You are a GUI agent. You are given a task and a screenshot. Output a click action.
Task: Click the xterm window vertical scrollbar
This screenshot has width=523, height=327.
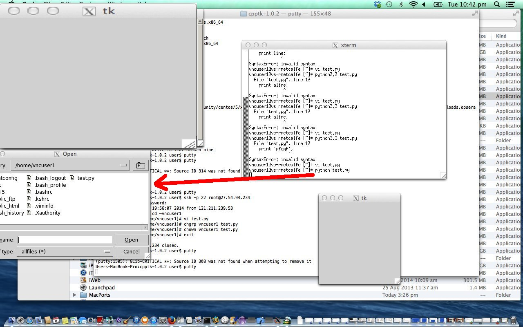coord(246,114)
